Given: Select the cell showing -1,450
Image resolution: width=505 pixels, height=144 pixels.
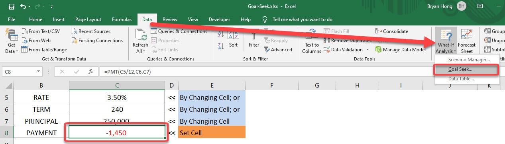Looking at the screenshot, I should click(117, 132).
